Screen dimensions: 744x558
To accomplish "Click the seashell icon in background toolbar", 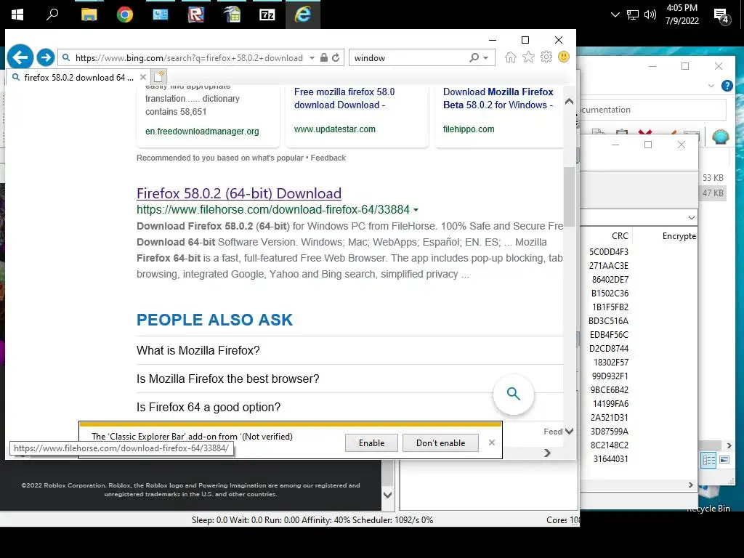I will coord(720,137).
